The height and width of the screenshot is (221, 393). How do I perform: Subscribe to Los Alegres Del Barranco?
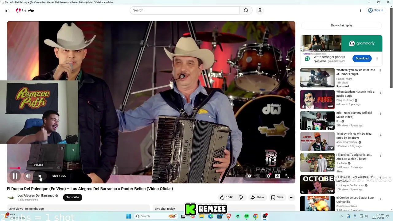pyautogui.click(x=73, y=197)
